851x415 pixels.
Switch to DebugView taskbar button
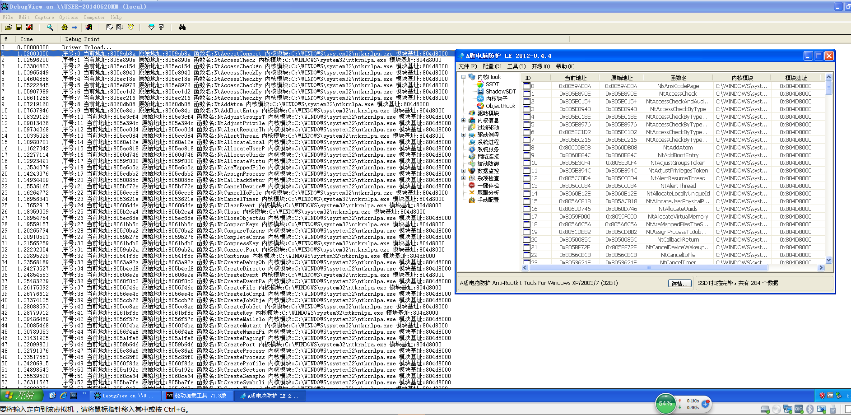[x=125, y=396]
